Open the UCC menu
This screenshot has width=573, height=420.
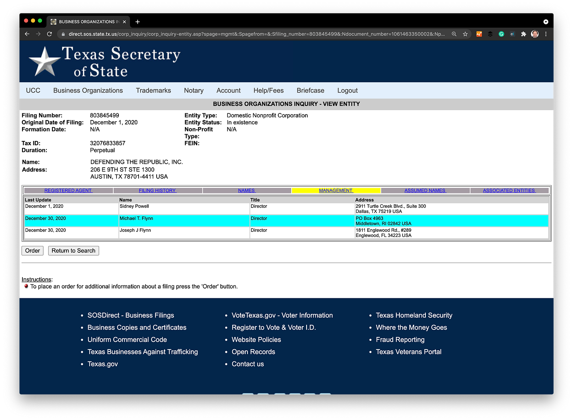point(33,91)
